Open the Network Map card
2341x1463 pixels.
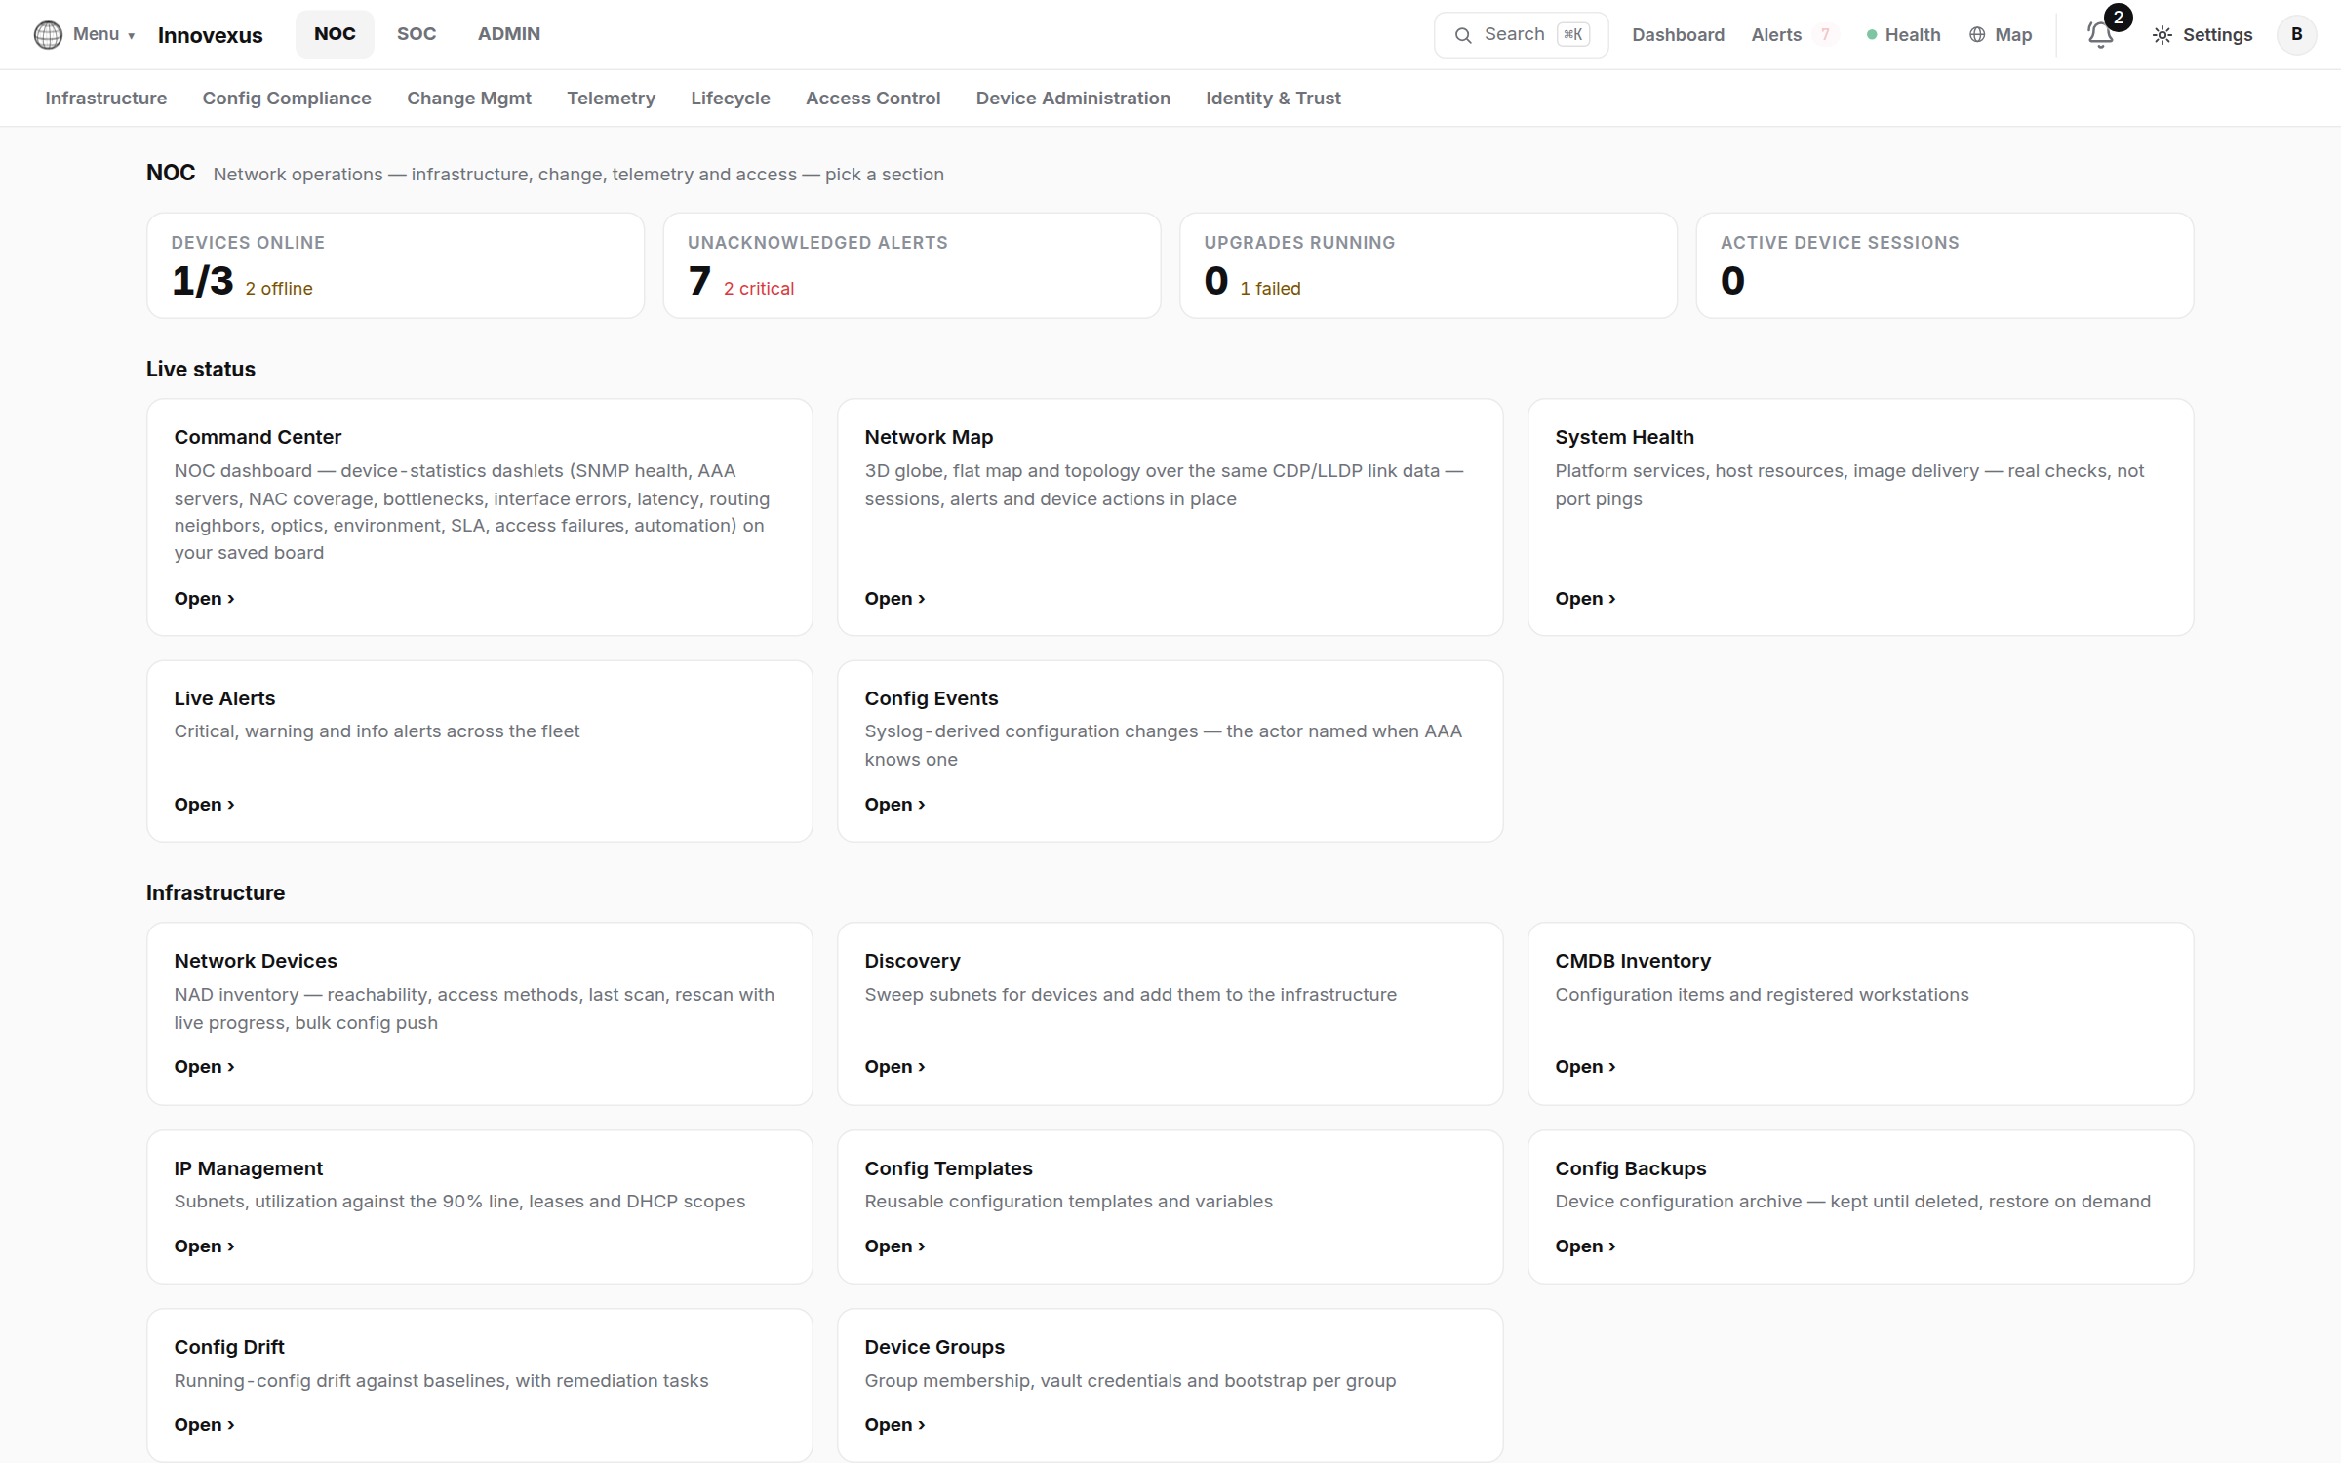(x=1170, y=517)
